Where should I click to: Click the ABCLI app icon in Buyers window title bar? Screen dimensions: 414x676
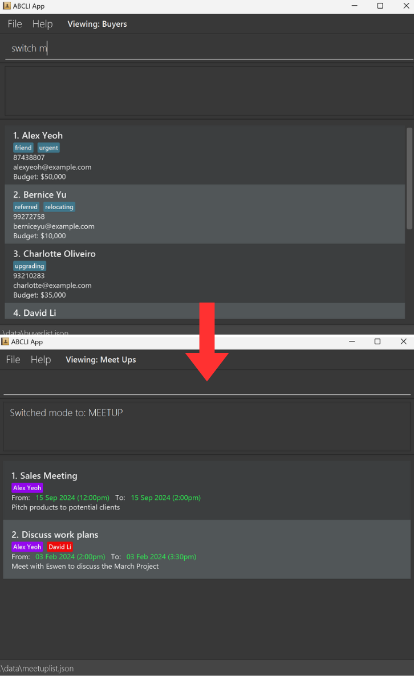click(x=6, y=6)
